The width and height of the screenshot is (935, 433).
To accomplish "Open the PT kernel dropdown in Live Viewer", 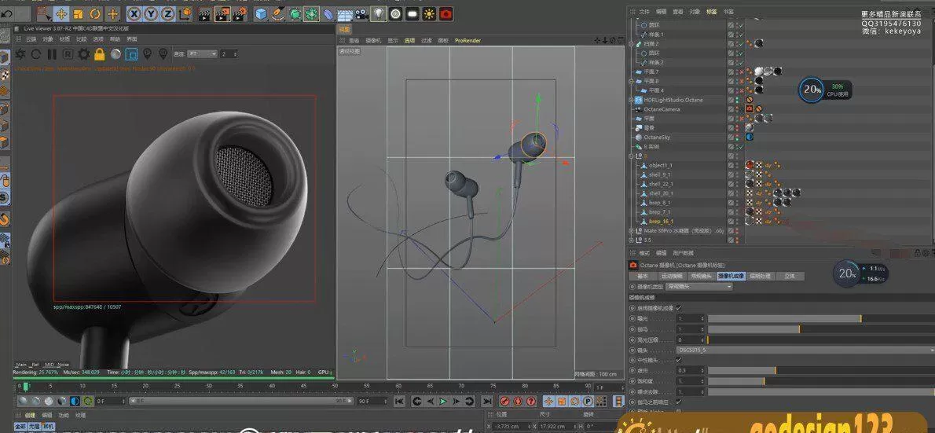I will pos(200,54).
